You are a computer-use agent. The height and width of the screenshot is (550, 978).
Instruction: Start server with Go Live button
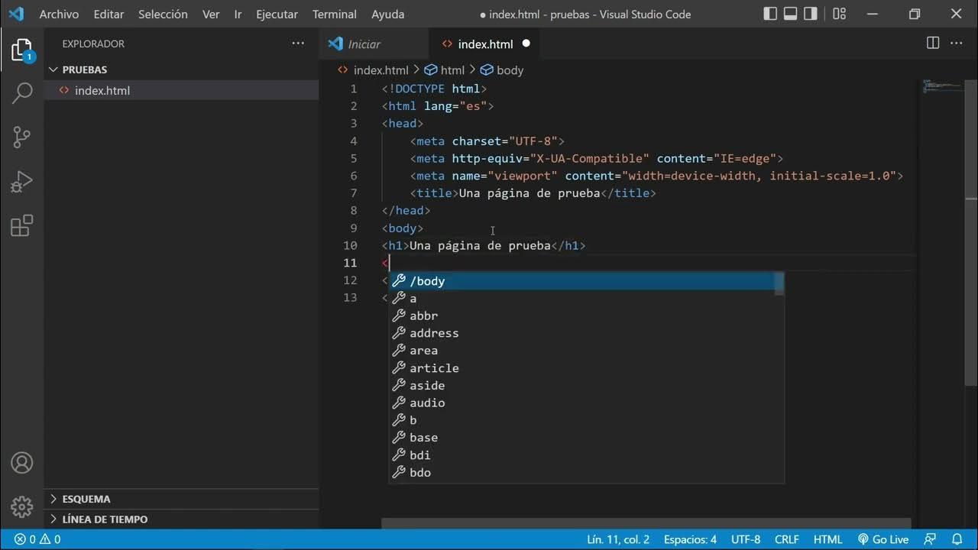click(884, 539)
